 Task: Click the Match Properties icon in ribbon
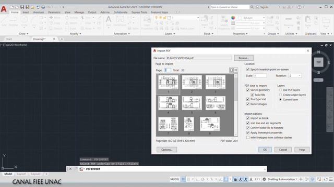pos(224,23)
